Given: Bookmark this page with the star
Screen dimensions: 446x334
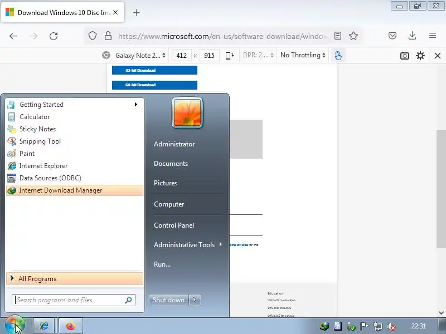Looking at the screenshot, I should 353,36.
